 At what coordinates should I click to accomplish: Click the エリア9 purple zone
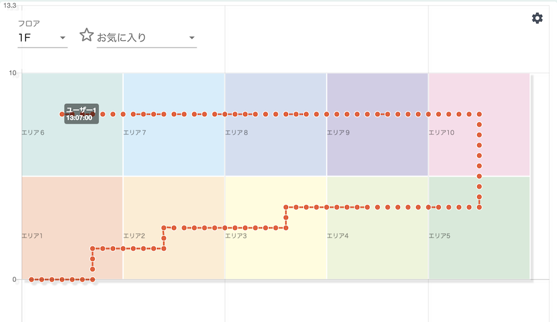pos(377,148)
